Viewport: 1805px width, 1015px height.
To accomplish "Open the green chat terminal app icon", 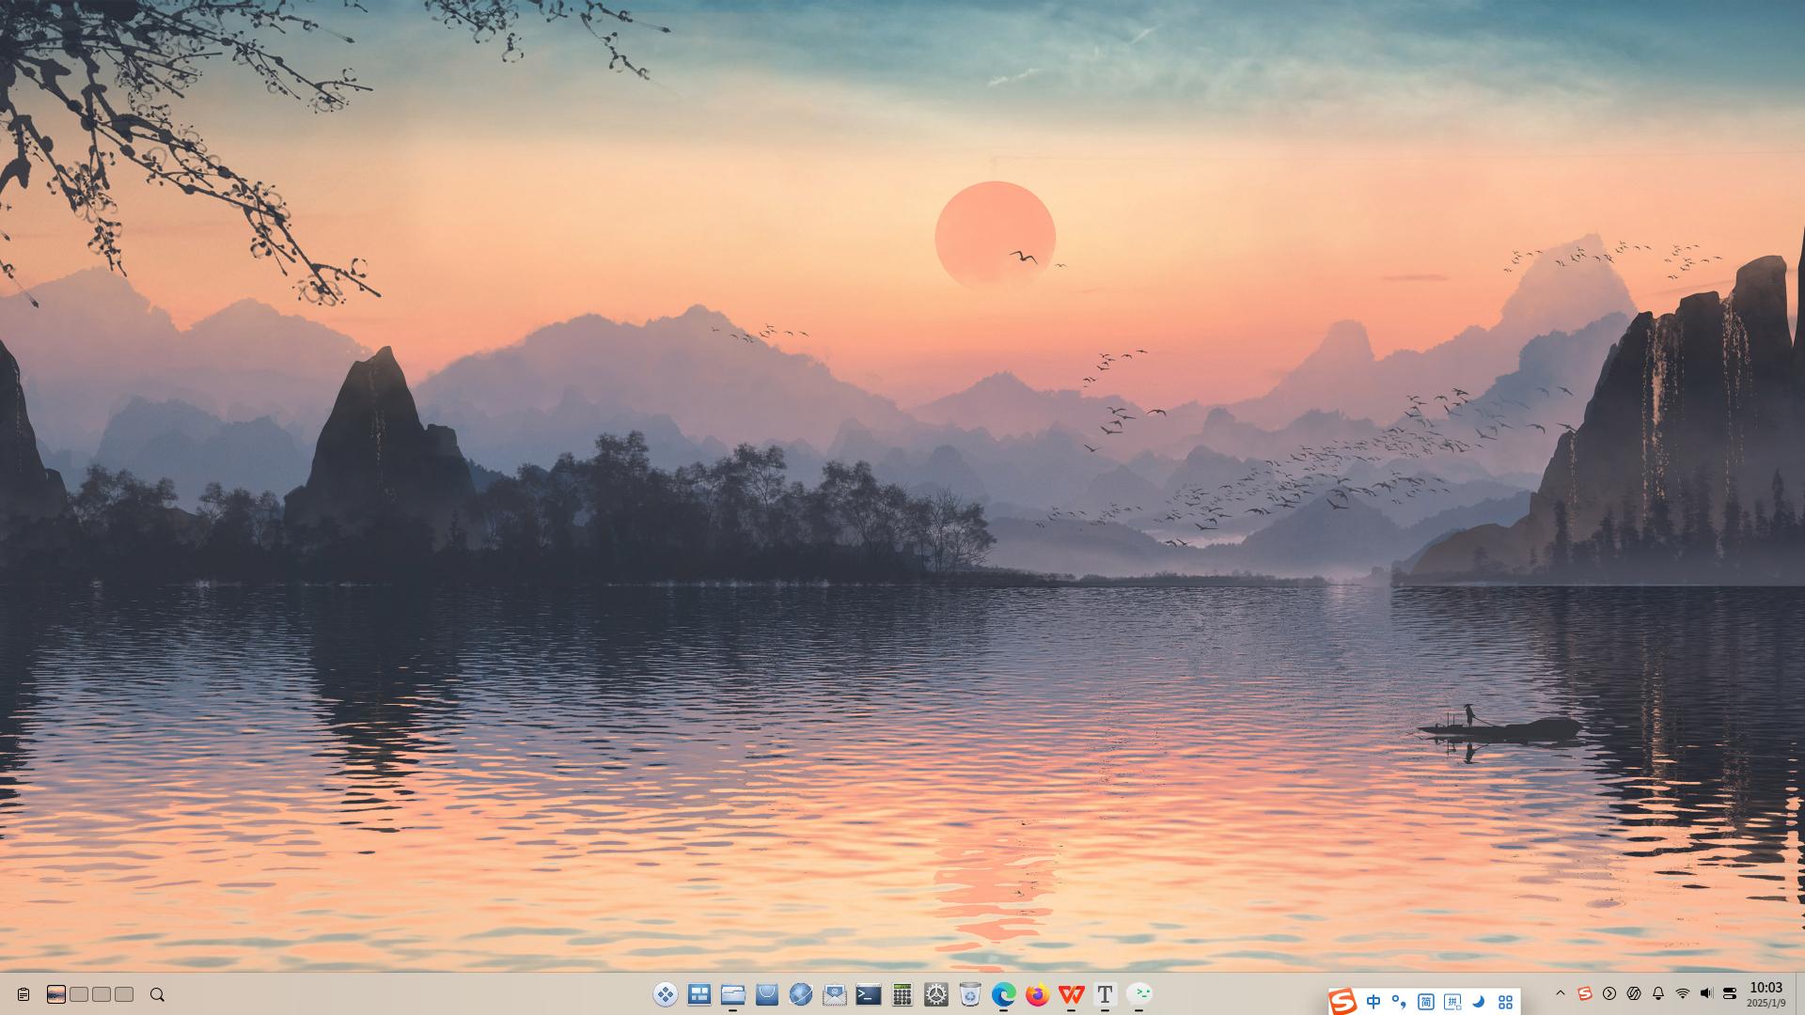I will tap(1139, 994).
